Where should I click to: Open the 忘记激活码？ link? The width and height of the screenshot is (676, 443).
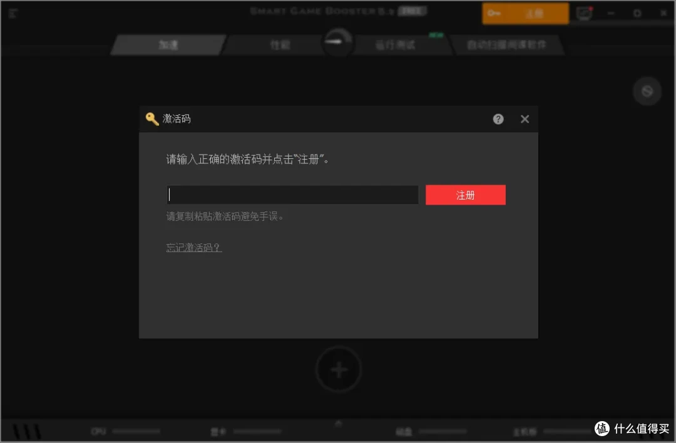click(194, 247)
